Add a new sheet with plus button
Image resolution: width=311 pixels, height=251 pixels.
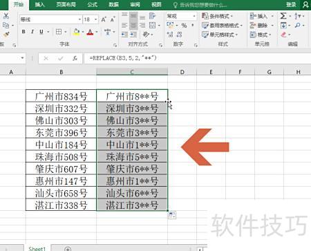click(68, 249)
